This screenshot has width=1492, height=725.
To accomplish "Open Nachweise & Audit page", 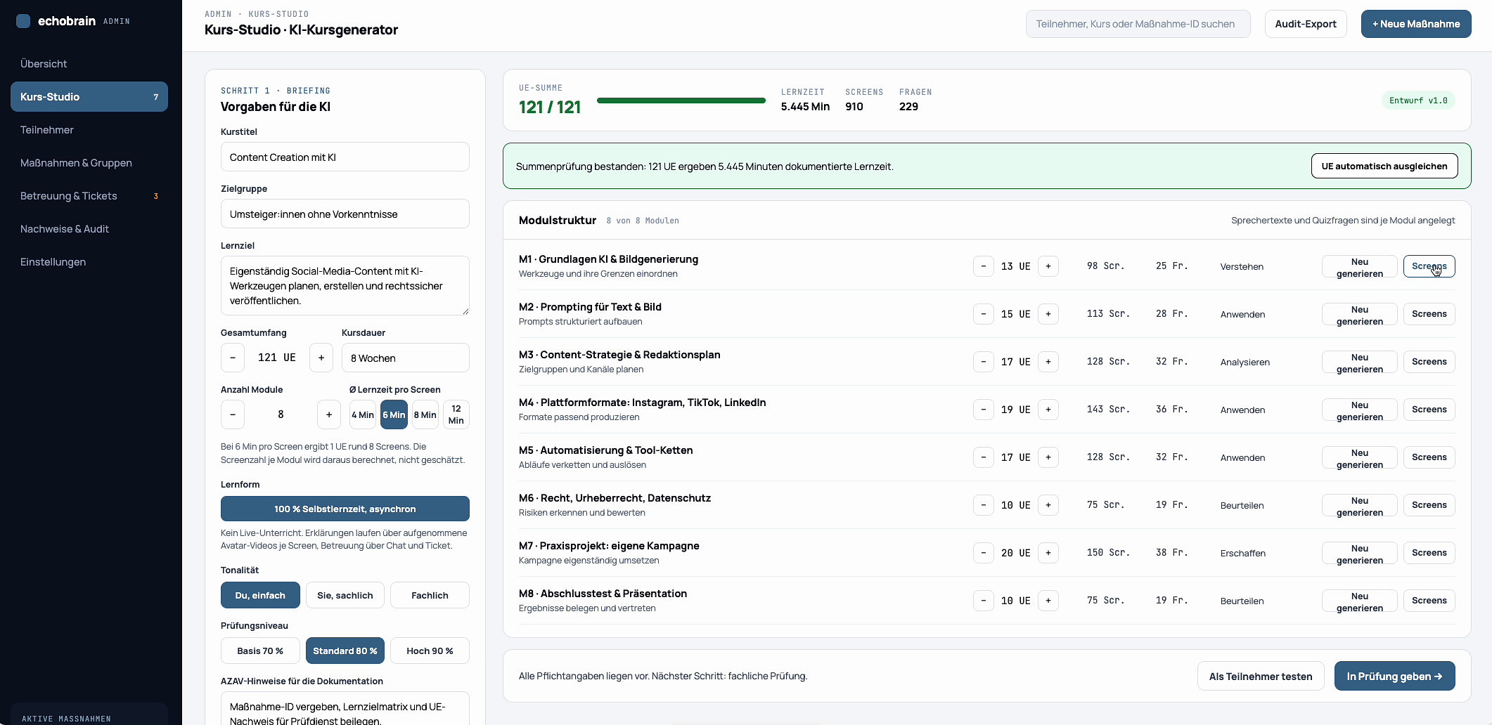I will click(x=89, y=229).
